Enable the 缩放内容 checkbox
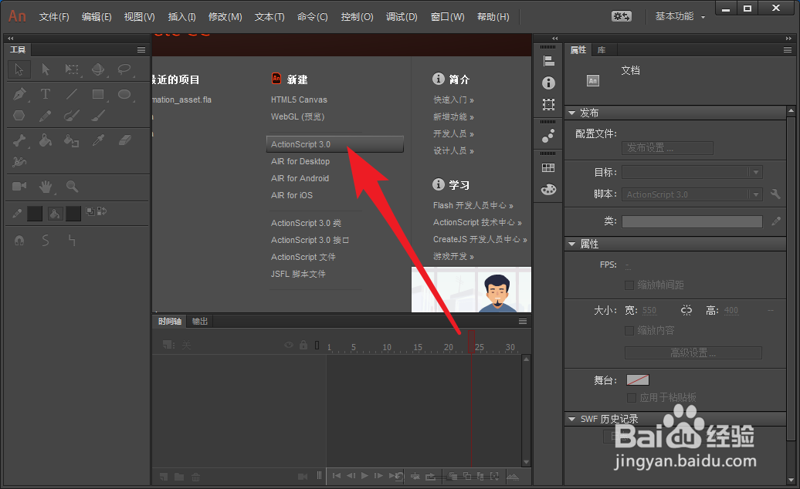800x489 pixels. [629, 331]
